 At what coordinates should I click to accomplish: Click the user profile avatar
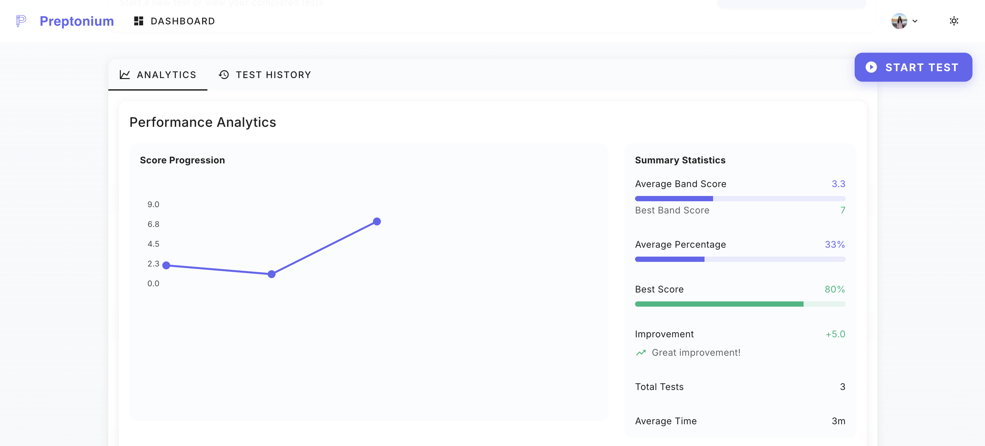click(x=899, y=21)
